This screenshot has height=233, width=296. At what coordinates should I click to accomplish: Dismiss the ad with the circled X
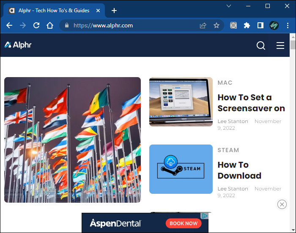point(282,204)
